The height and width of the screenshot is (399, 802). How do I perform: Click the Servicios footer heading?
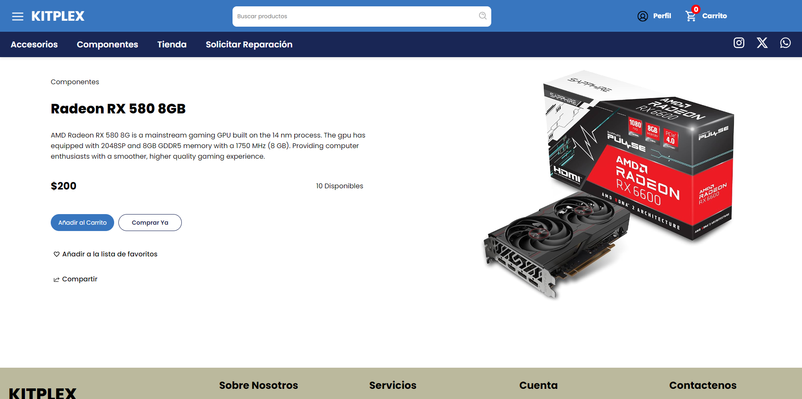(x=393, y=385)
